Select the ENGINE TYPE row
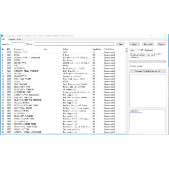 point(63,63)
